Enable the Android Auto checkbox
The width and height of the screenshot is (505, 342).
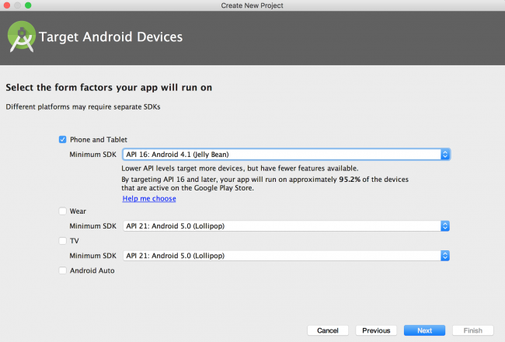[x=62, y=270]
